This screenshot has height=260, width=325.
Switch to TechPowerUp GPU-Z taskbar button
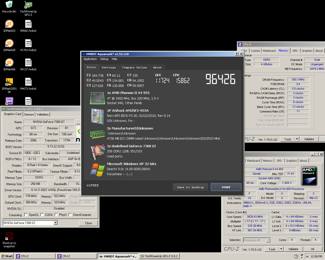click(x=159, y=256)
